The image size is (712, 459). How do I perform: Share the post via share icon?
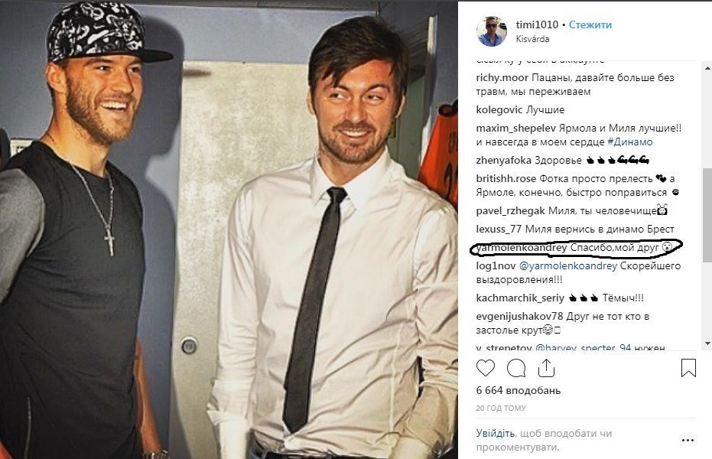[x=546, y=368]
